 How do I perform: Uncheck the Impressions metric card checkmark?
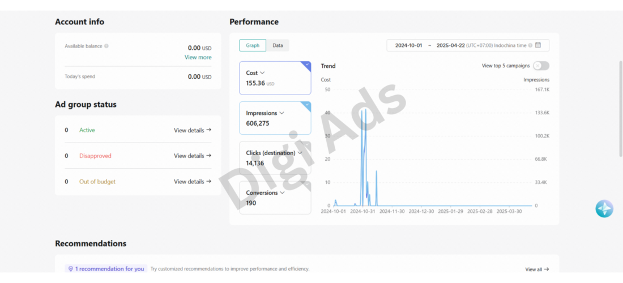point(307,104)
